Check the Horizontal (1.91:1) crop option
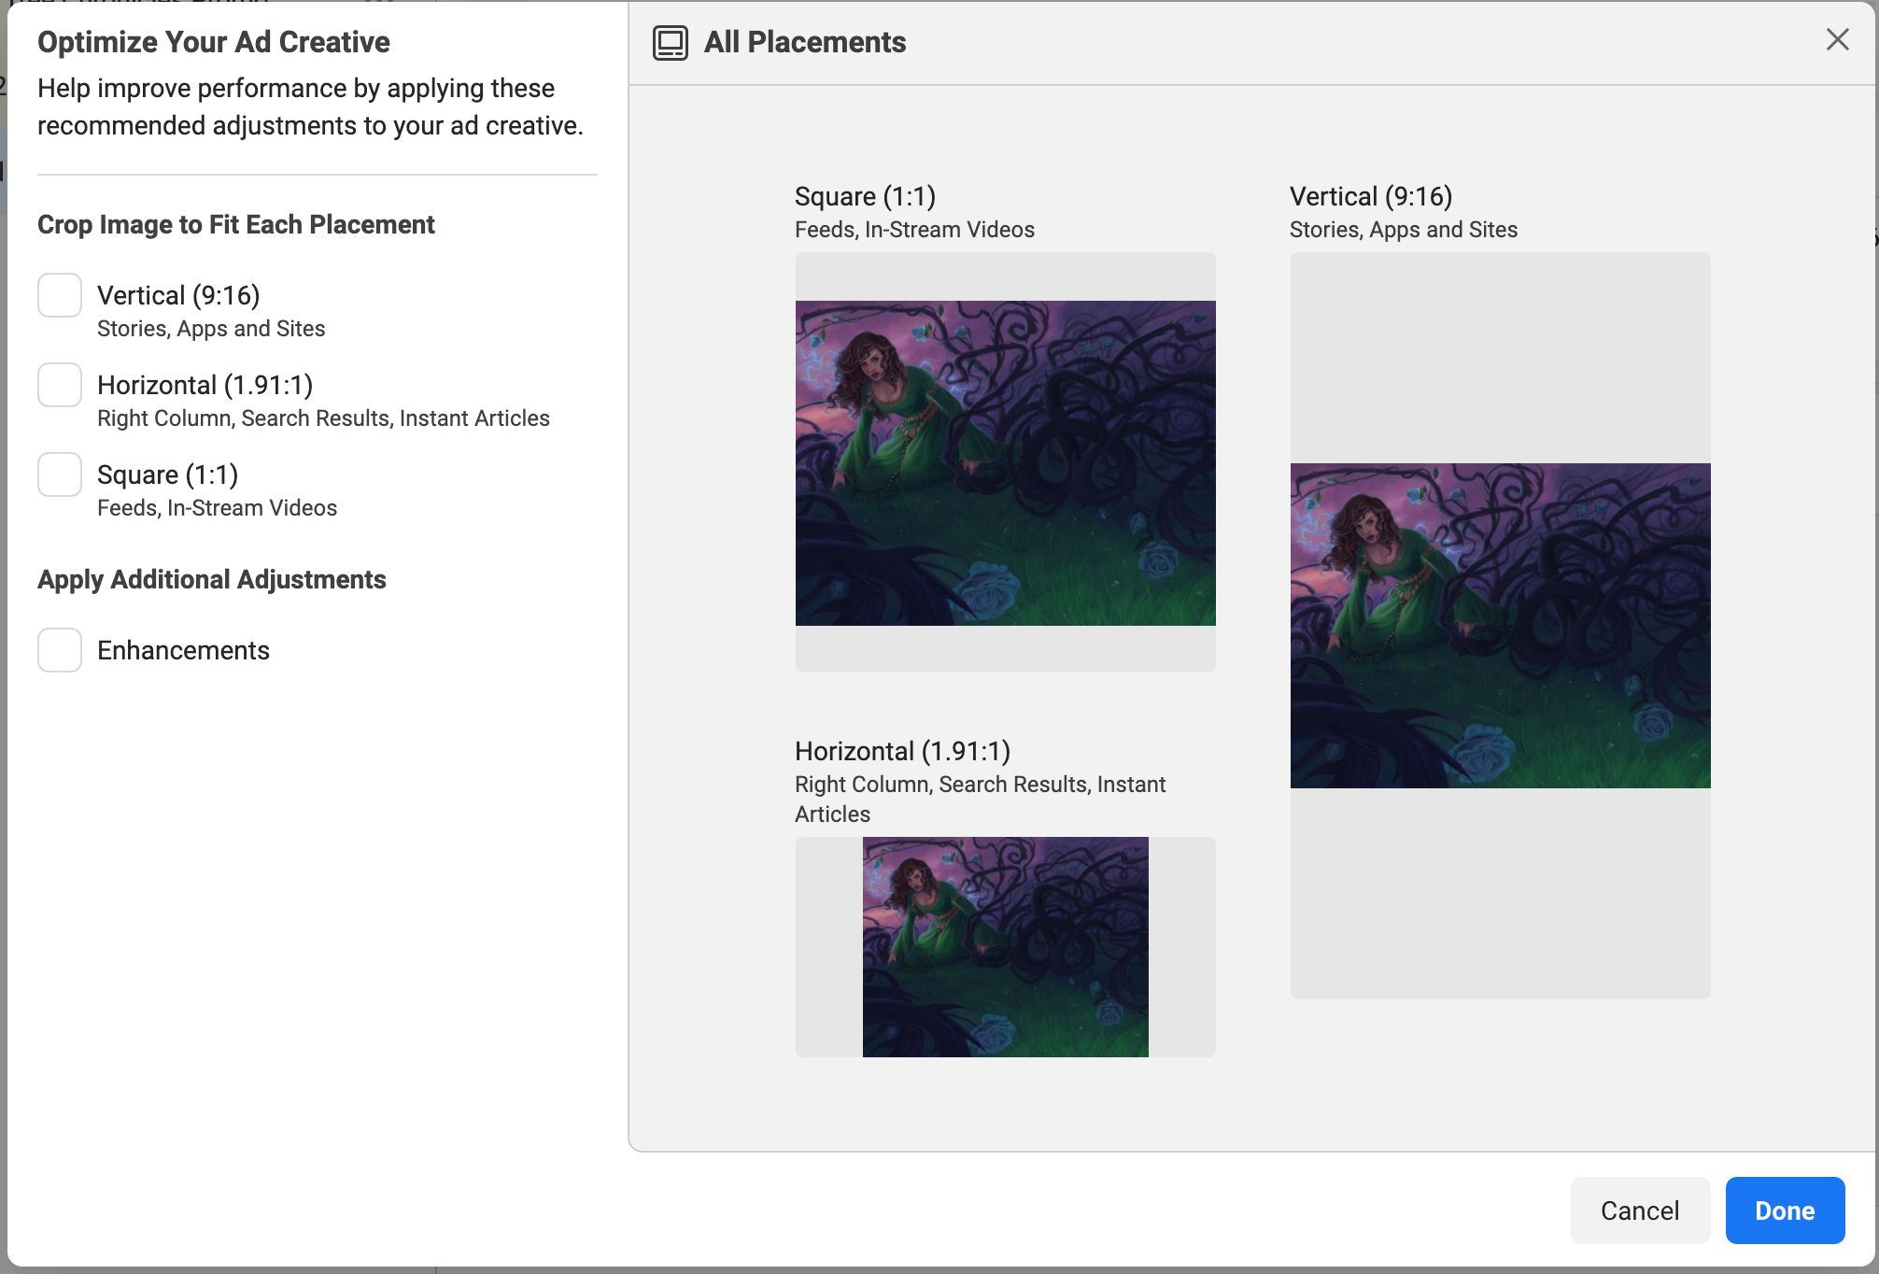 tap(60, 385)
